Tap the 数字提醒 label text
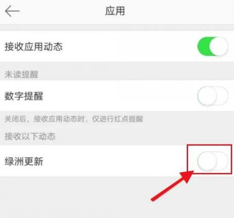The height and width of the screenshot is (218, 234). click(x=24, y=96)
